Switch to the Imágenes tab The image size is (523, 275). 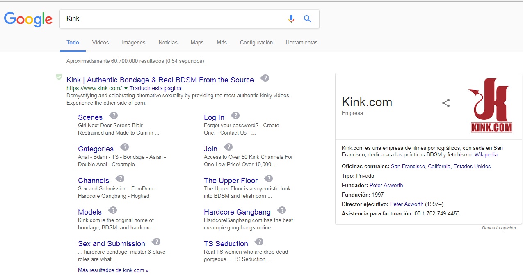click(x=133, y=42)
